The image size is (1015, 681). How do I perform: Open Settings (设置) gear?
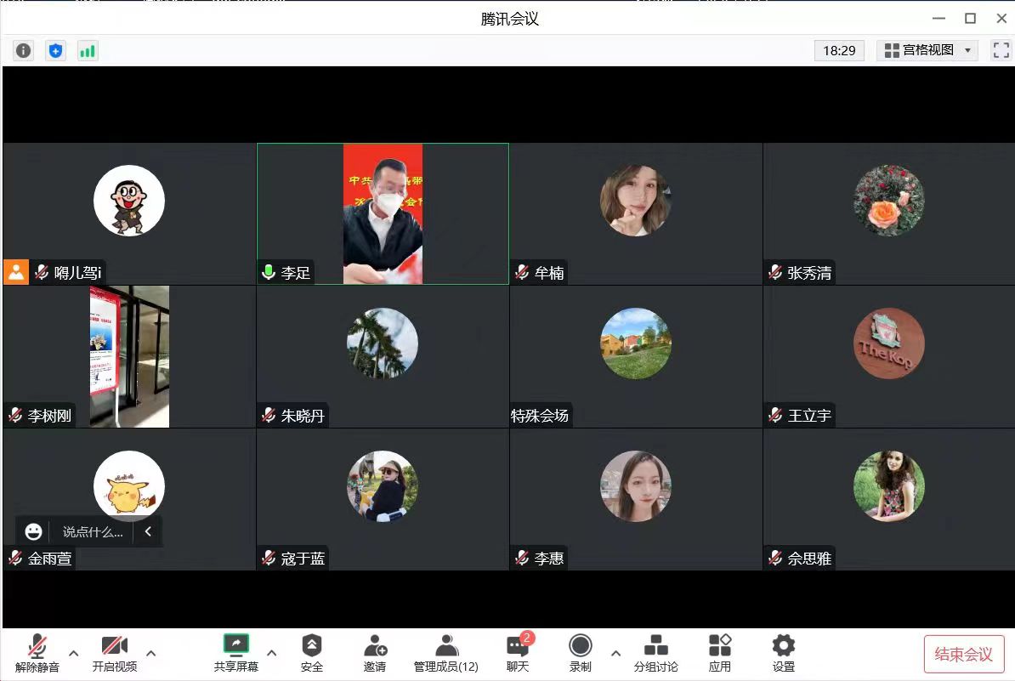pos(783,653)
